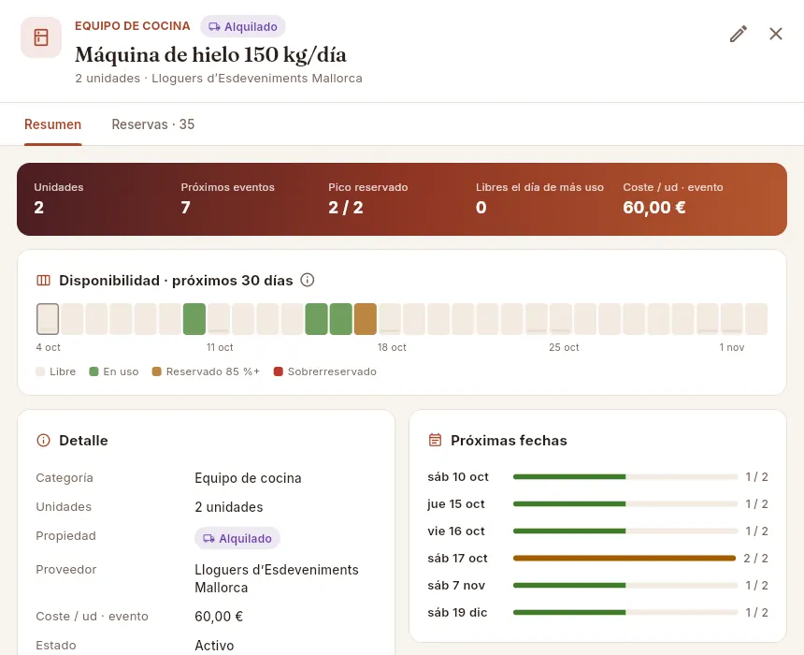Select the green 15 oct availability cell
Viewport: 804px width, 655px height.
coord(316,319)
